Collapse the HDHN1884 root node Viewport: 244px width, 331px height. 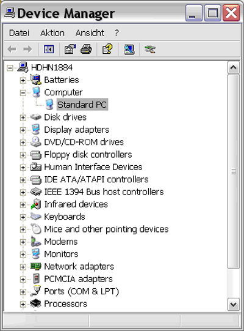10,68
